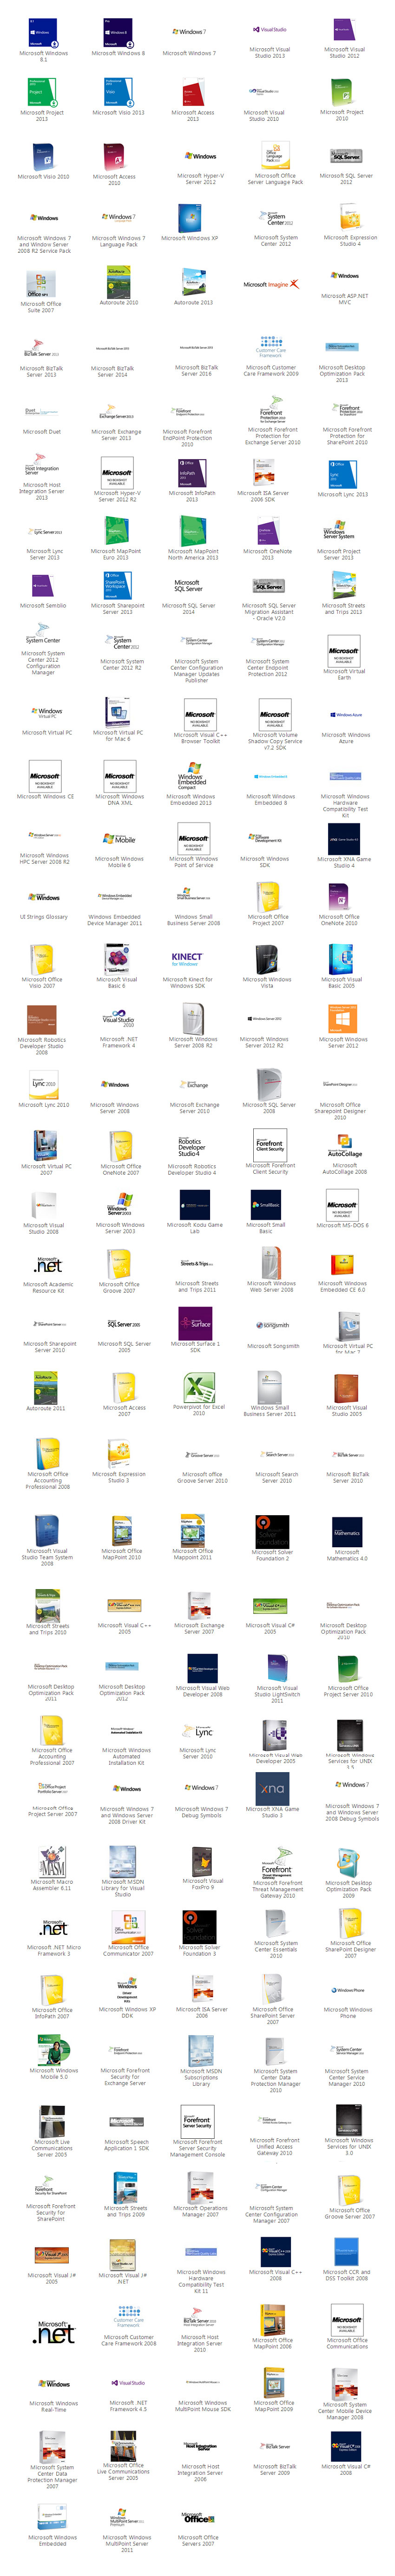
Task: Select the "Microsoft Visual Web Developer 2008" label
Action: coord(202,1691)
